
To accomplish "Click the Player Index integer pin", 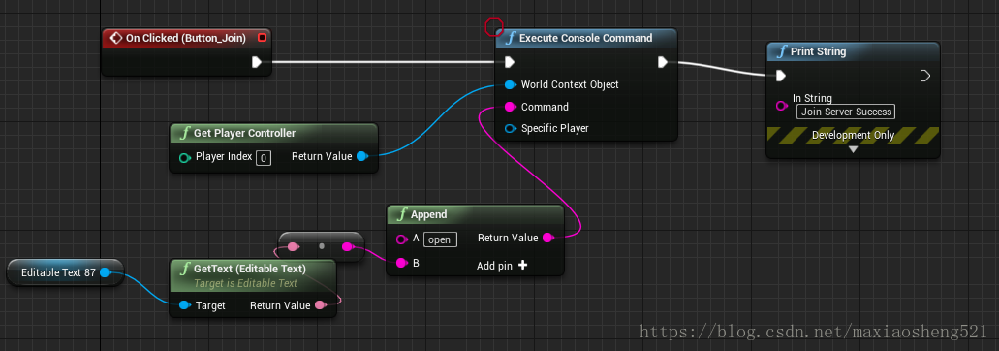I will pos(185,157).
